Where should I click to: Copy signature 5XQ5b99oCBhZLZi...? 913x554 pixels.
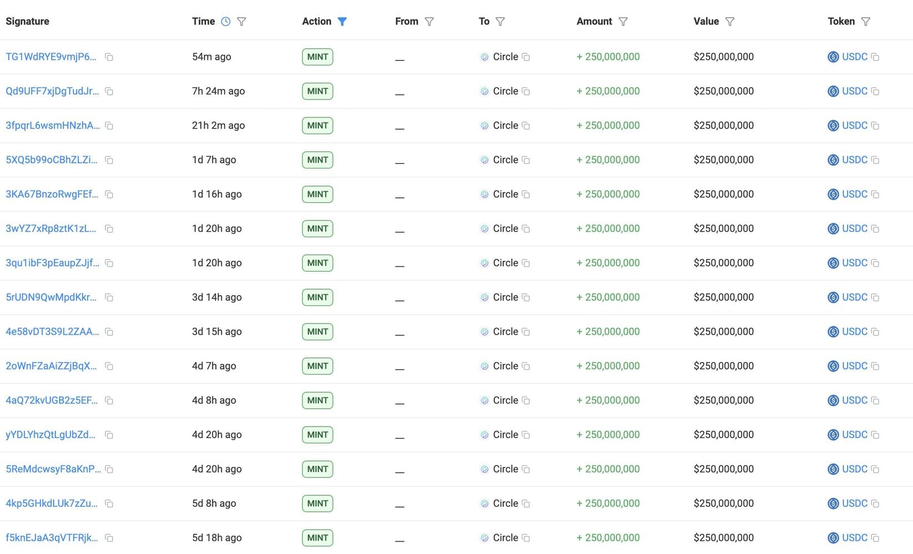click(x=109, y=160)
